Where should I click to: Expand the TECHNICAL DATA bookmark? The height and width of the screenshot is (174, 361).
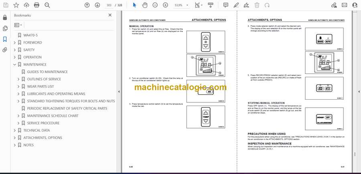pyautogui.click(x=15, y=130)
